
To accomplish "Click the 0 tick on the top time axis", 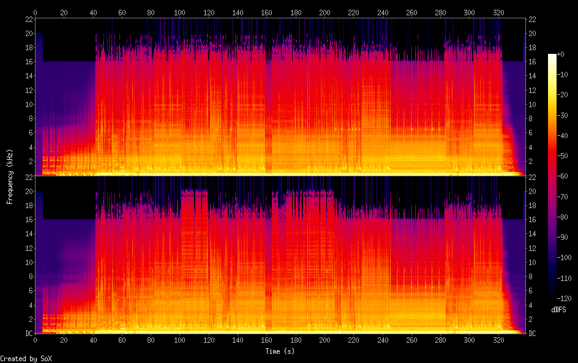I will (36, 12).
